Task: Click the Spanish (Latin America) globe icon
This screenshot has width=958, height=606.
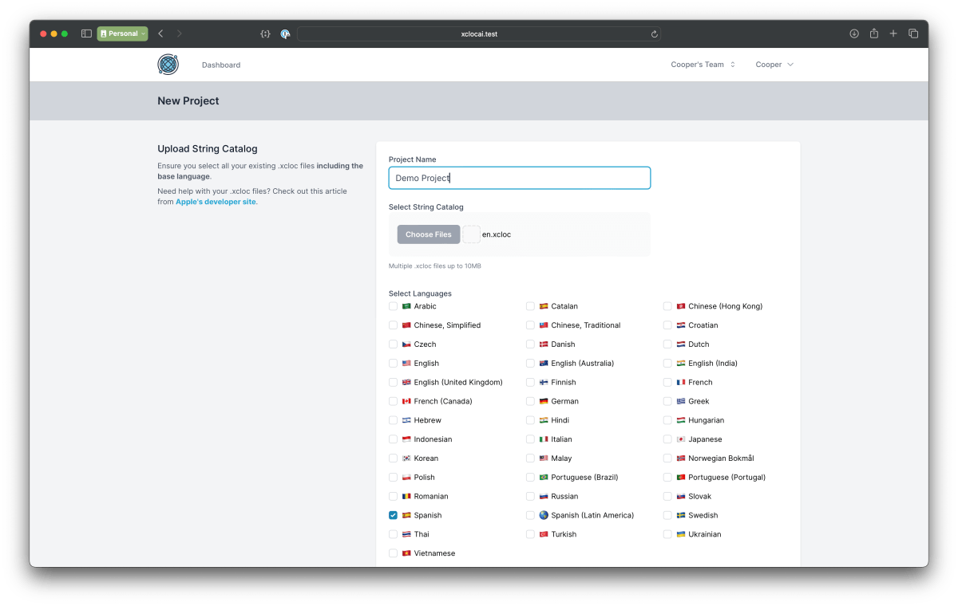Action: pyautogui.click(x=544, y=515)
